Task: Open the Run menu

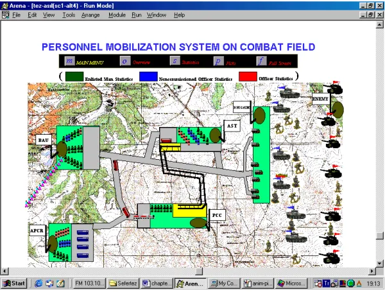Action: (136, 15)
